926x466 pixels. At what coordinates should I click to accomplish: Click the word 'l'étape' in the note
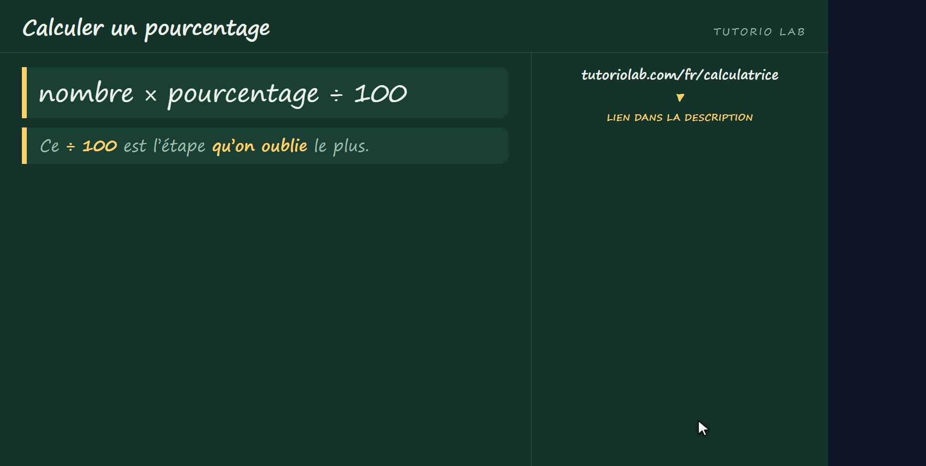179,146
